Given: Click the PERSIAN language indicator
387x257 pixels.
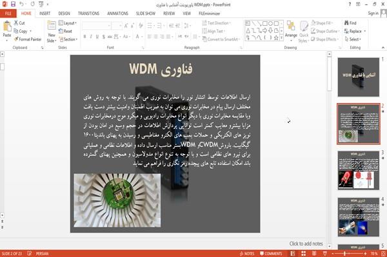Looking at the screenshot, I should coord(42,254).
